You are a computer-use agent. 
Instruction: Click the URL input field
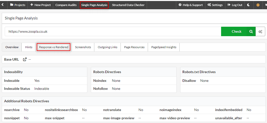pos(112,31)
